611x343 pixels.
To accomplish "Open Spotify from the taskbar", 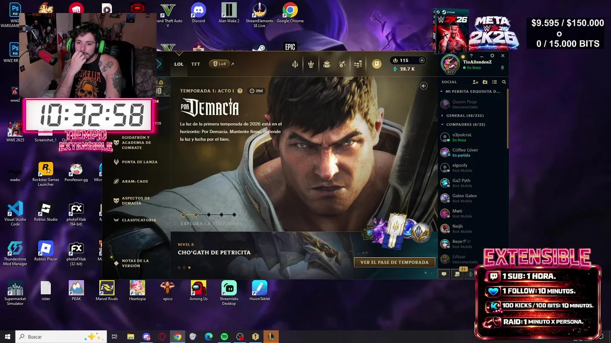I will (x=224, y=337).
